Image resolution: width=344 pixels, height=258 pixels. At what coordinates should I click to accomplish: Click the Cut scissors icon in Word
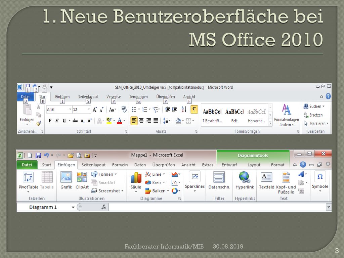pos(38,106)
